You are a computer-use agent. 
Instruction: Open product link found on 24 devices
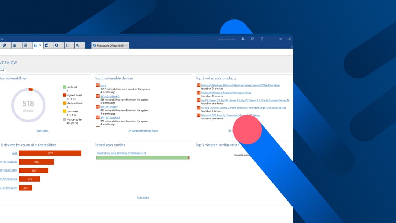pyautogui.click(x=241, y=85)
